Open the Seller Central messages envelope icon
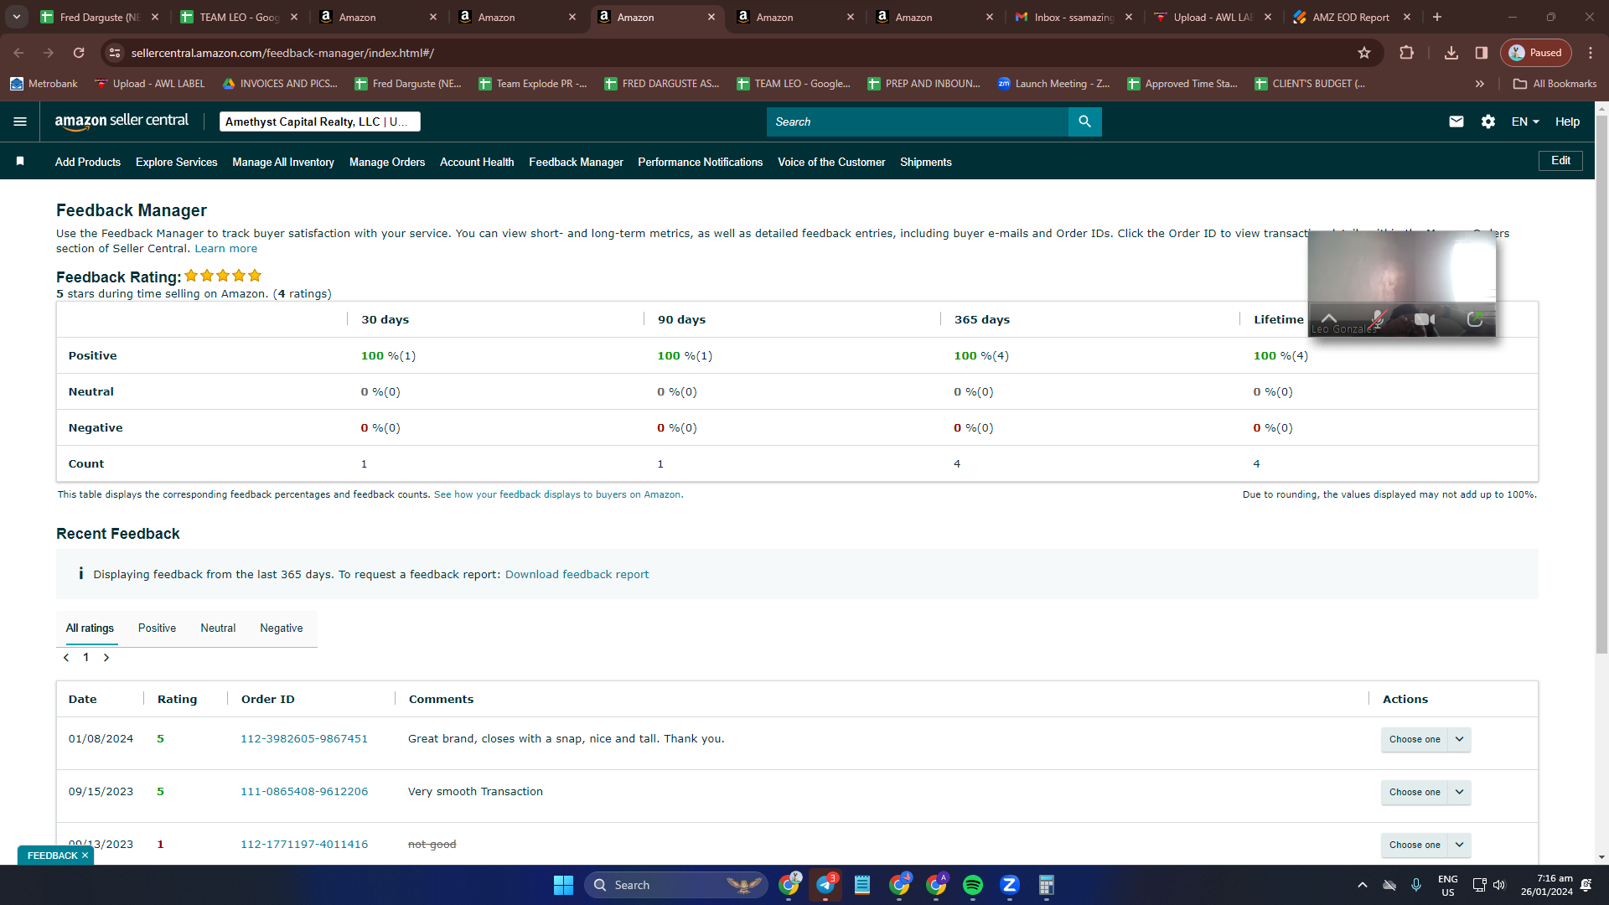This screenshot has width=1609, height=905. pyautogui.click(x=1456, y=122)
